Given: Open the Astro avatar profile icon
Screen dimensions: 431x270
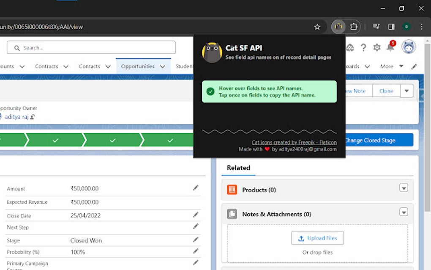Looking at the screenshot, I should (408, 47).
